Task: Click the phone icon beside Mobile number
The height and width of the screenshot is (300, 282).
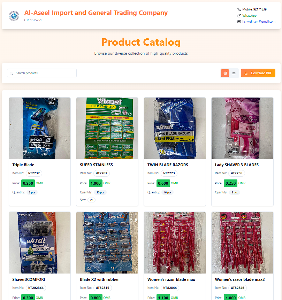Action: (239, 9)
